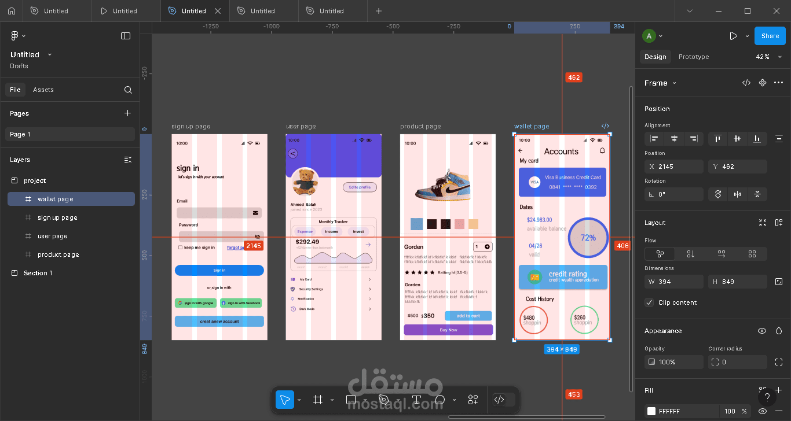
Task: Add a new fill with the plus
Action: click(779, 390)
